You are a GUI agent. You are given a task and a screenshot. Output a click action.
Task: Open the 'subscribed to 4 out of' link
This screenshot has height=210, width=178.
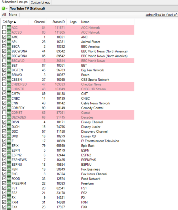162,15
